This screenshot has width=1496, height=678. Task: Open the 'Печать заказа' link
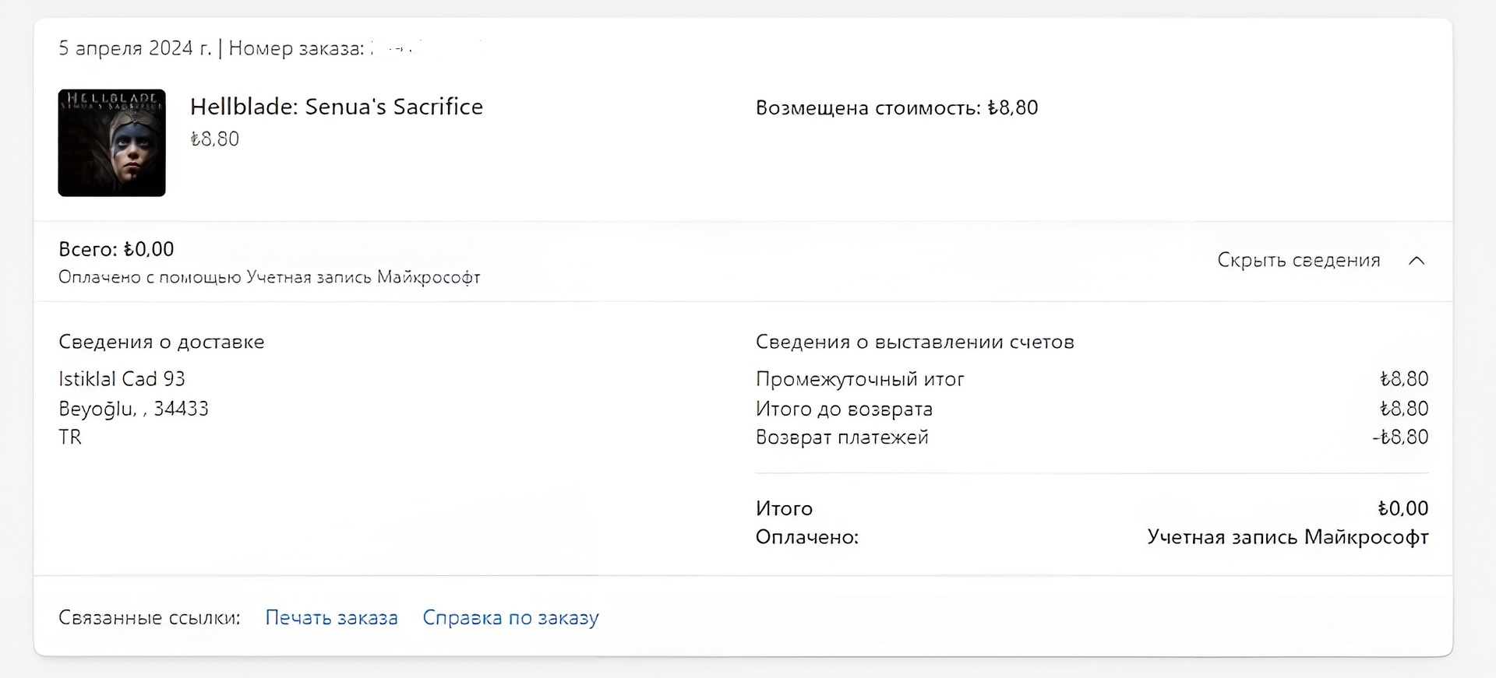[x=331, y=617]
